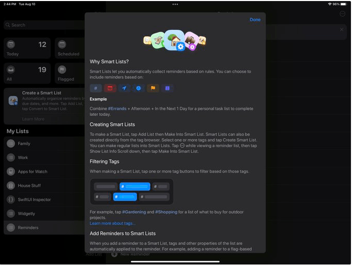Tap the hashtag tag rule icon
This screenshot has width=352, height=265.
[x=96, y=88]
